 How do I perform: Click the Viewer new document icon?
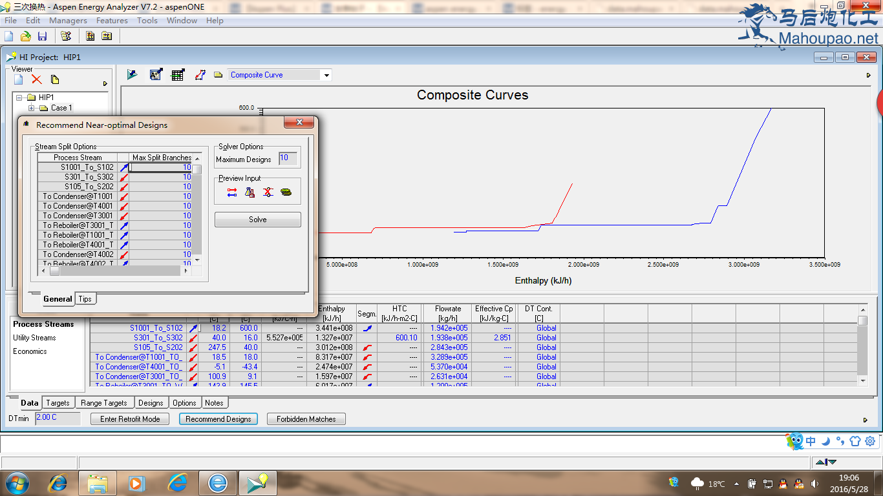tap(19, 79)
